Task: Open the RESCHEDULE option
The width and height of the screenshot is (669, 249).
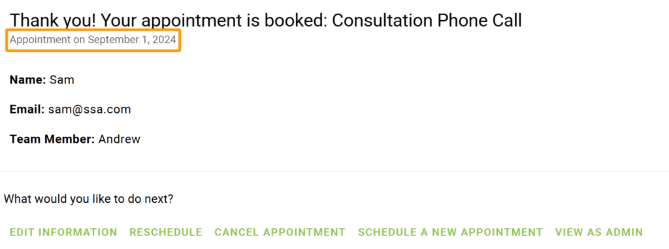Action: click(x=165, y=233)
